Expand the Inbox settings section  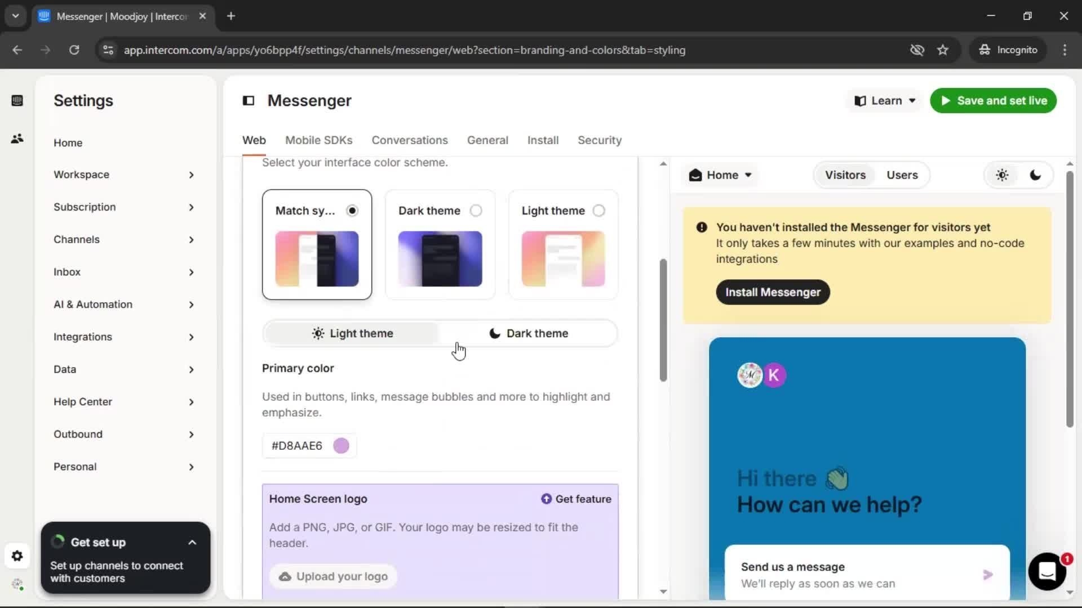pos(124,272)
